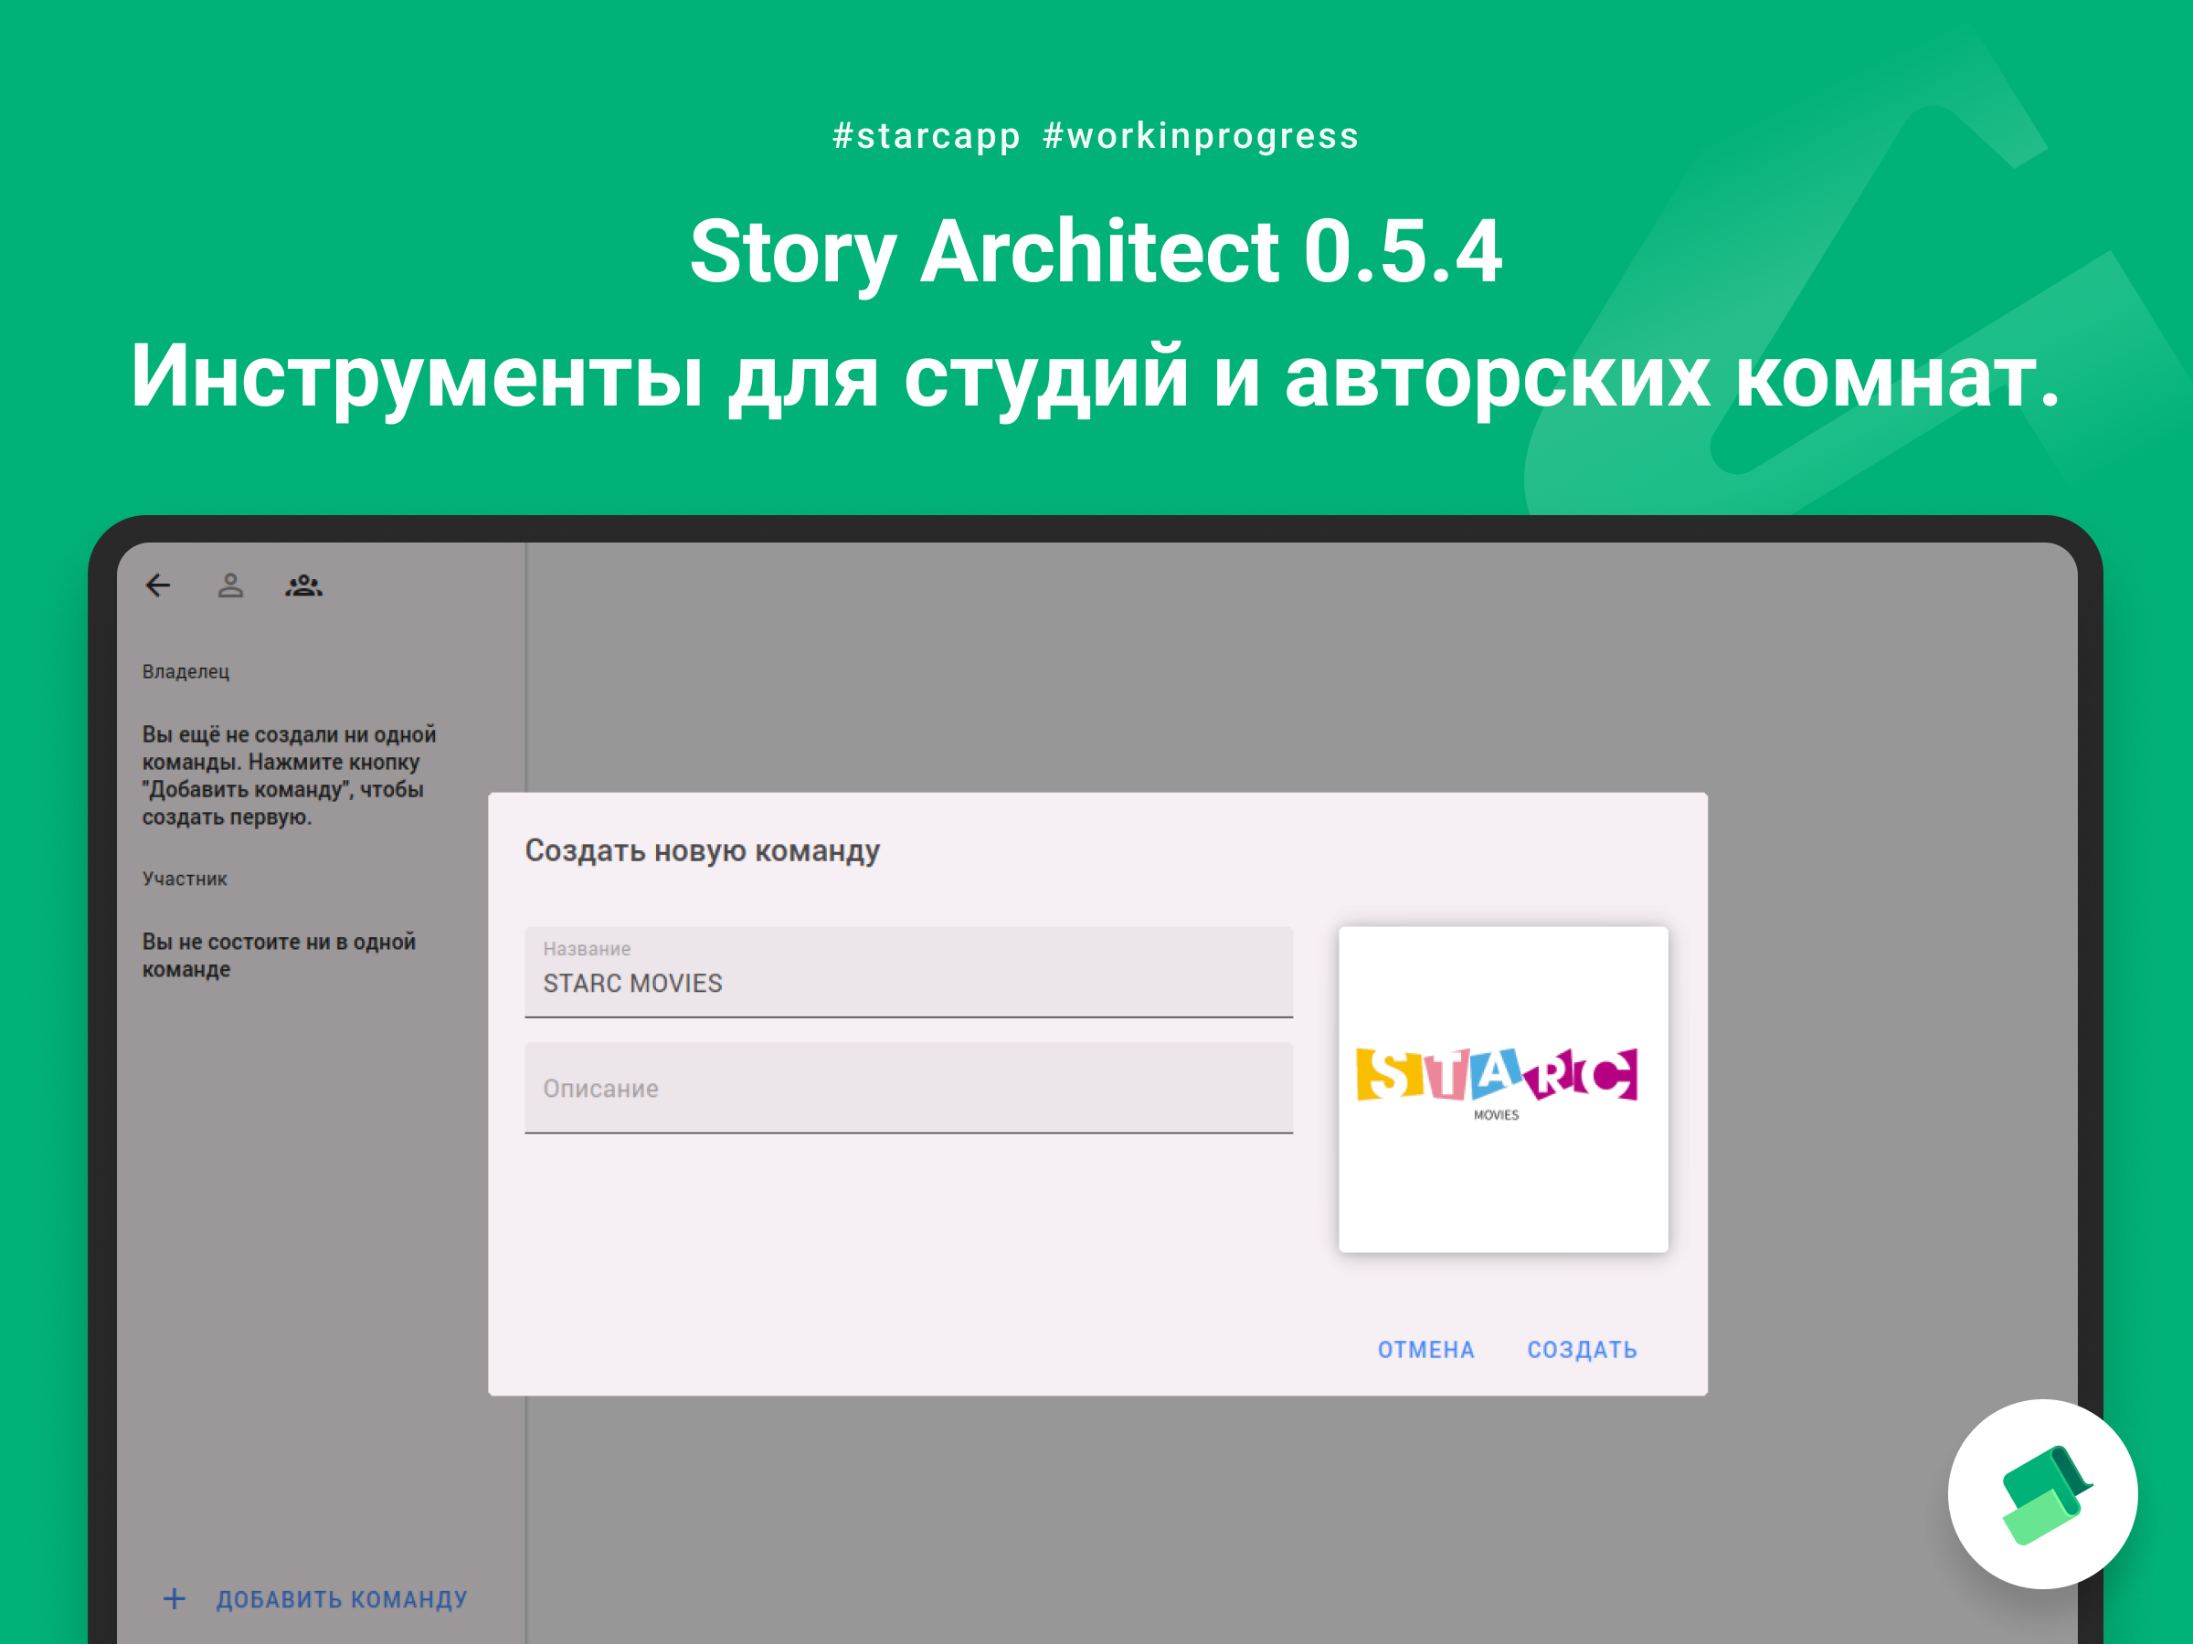This screenshot has height=1644, width=2193.
Task: Click the Владелец section label
Action: click(186, 672)
